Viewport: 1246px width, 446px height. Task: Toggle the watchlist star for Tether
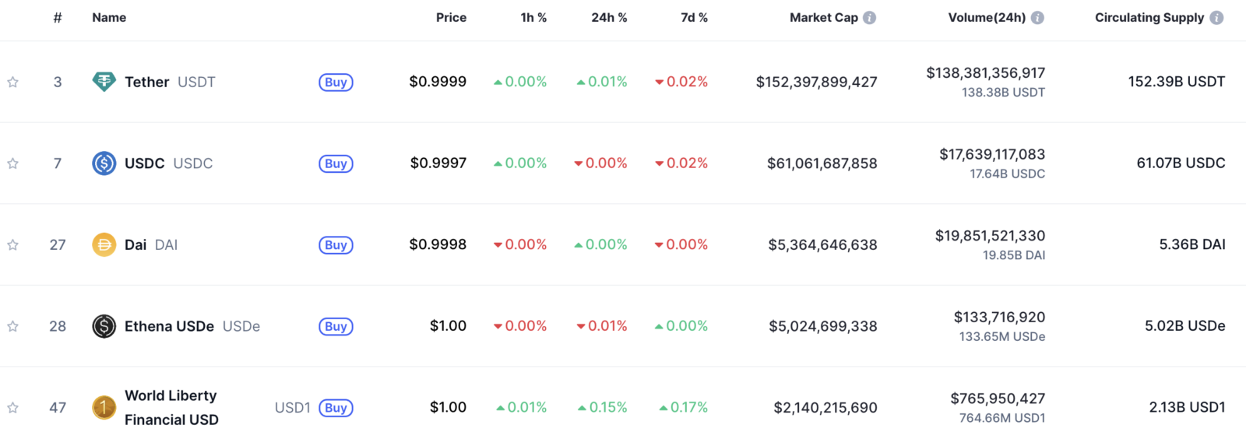click(x=12, y=82)
